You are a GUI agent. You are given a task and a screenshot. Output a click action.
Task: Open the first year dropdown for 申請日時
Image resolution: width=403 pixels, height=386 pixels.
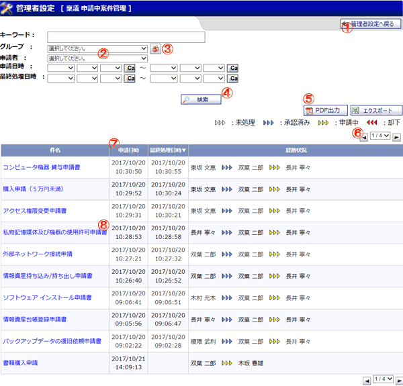click(x=61, y=68)
